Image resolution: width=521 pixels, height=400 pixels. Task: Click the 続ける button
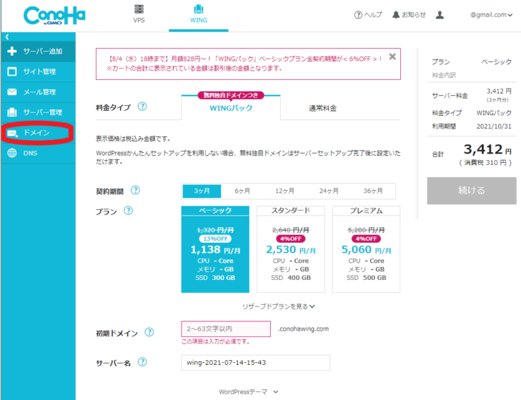[x=472, y=191]
